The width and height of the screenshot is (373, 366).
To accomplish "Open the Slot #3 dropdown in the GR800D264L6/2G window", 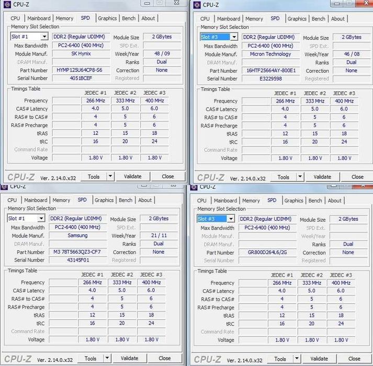I will 231,219.
